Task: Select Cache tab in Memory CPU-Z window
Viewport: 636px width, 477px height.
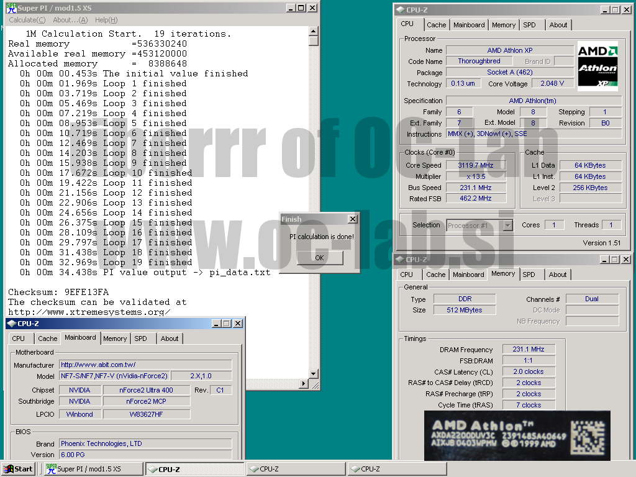Action: tap(436, 275)
